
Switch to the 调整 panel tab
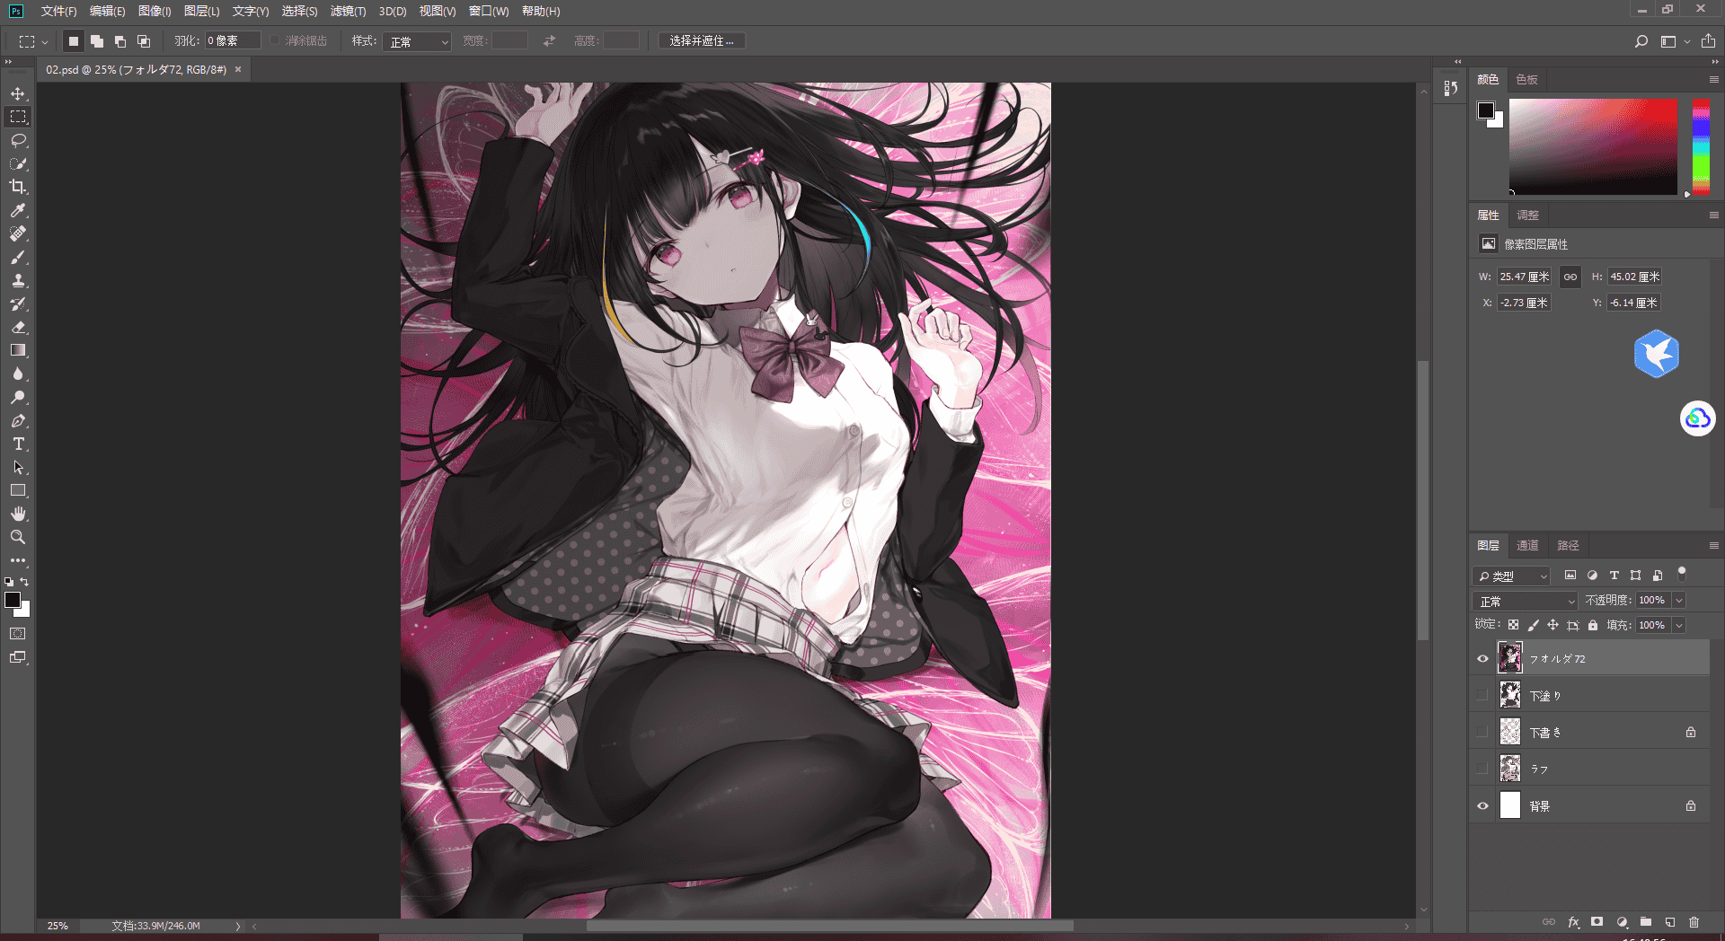pos(1527,215)
